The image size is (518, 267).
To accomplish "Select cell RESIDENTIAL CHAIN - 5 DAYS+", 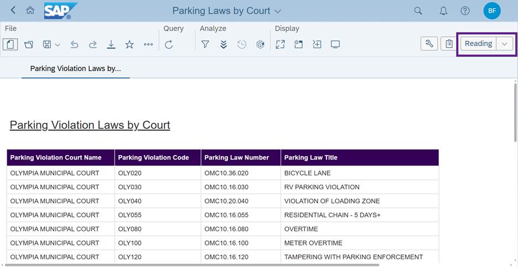I will 360,215.
